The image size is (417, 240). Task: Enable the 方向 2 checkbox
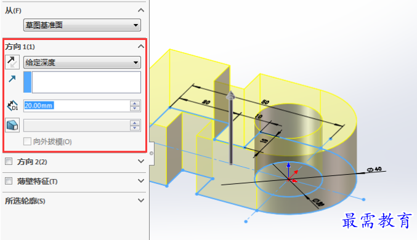tap(9, 161)
